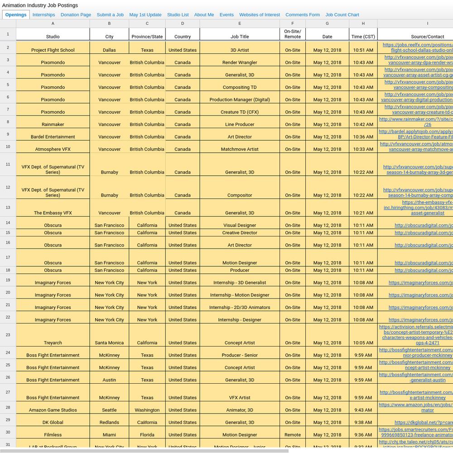Open the Treyarch Activision referral link
The width and height of the screenshot is (453, 453).
(x=416, y=335)
